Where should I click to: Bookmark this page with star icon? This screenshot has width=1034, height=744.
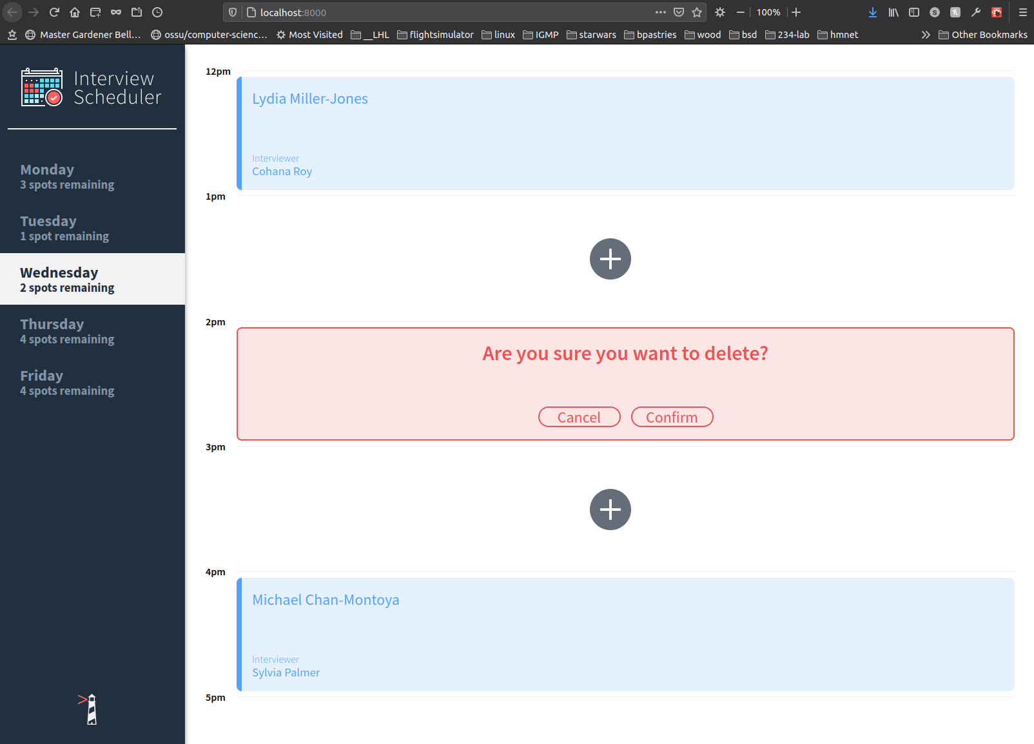click(x=697, y=12)
